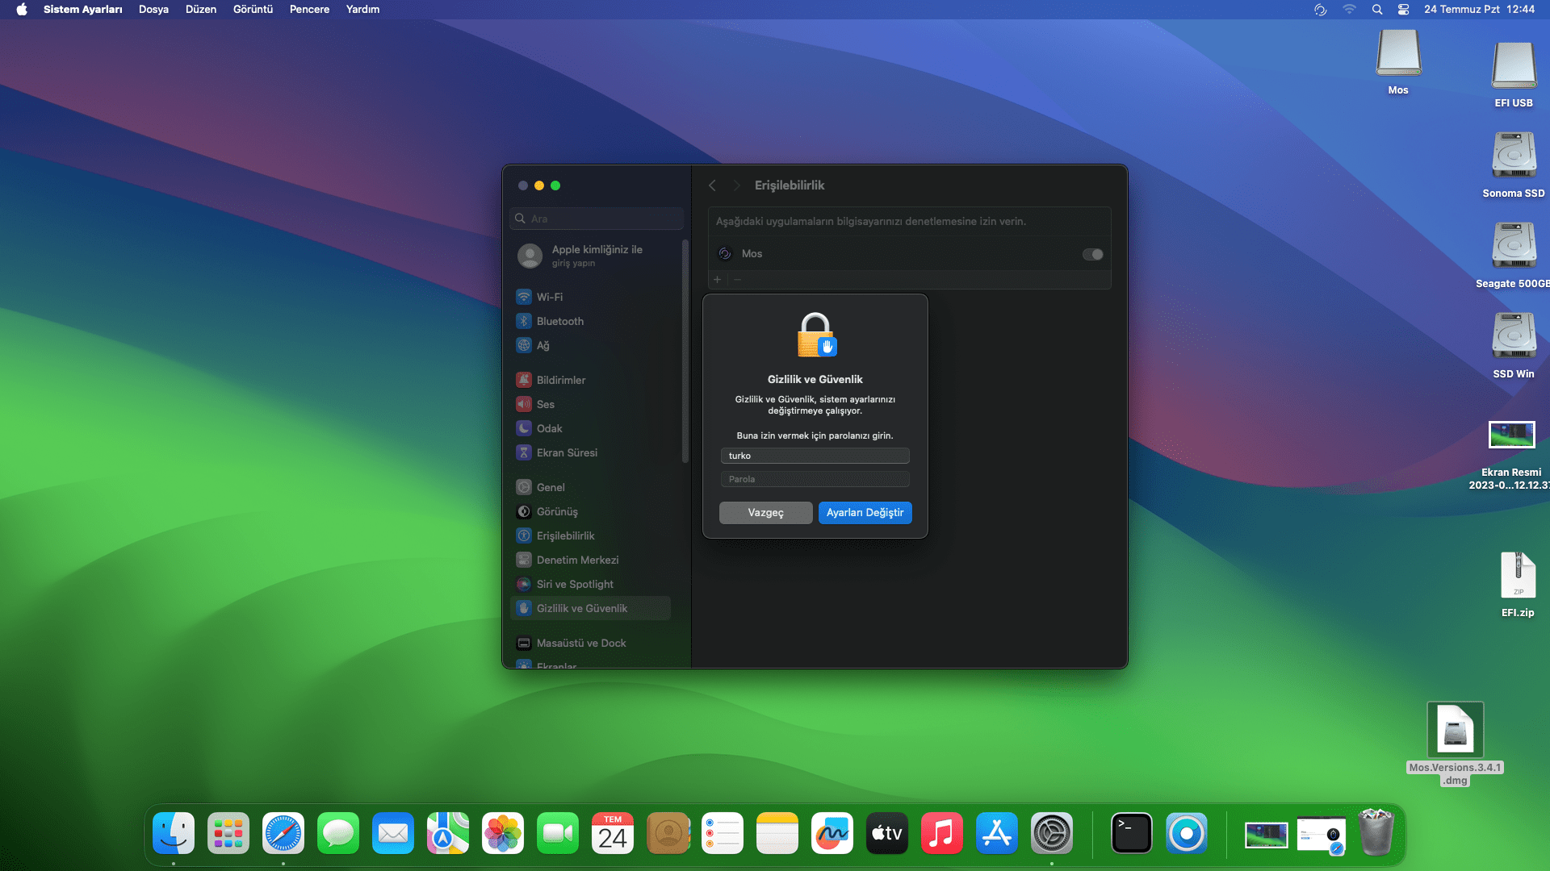Viewport: 1550px width, 871px height.
Task: Click the plus button under app list
Action: [717, 280]
